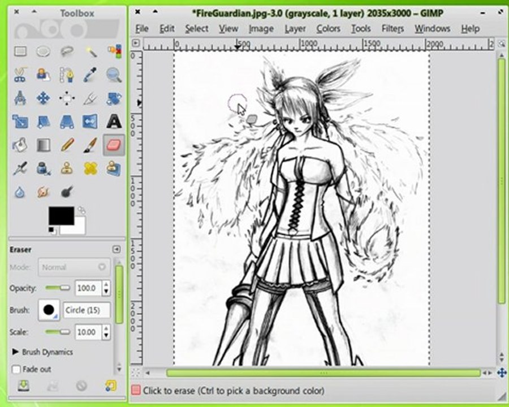The height and width of the screenshot is (407, 509).
Task: Open the View menu
Action: click(x=228, y=29)
